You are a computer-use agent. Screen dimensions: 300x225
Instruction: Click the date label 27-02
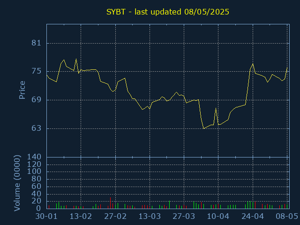(x=115, y=217)
